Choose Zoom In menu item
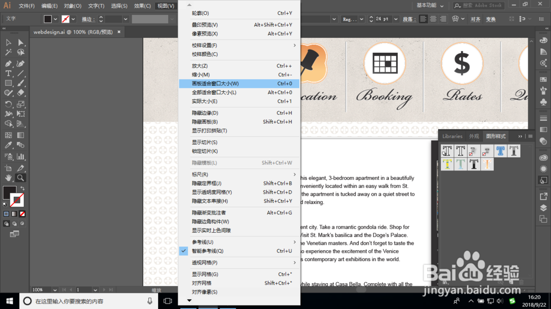The width and height of the screenshot is (551, 309). (x=239, y=65)
